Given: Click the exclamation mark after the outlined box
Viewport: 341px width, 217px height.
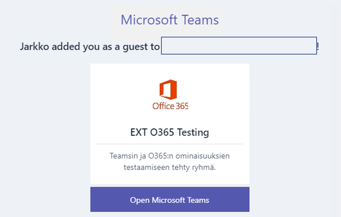Looking at the screenshot, I should click(x=318, y=47).
